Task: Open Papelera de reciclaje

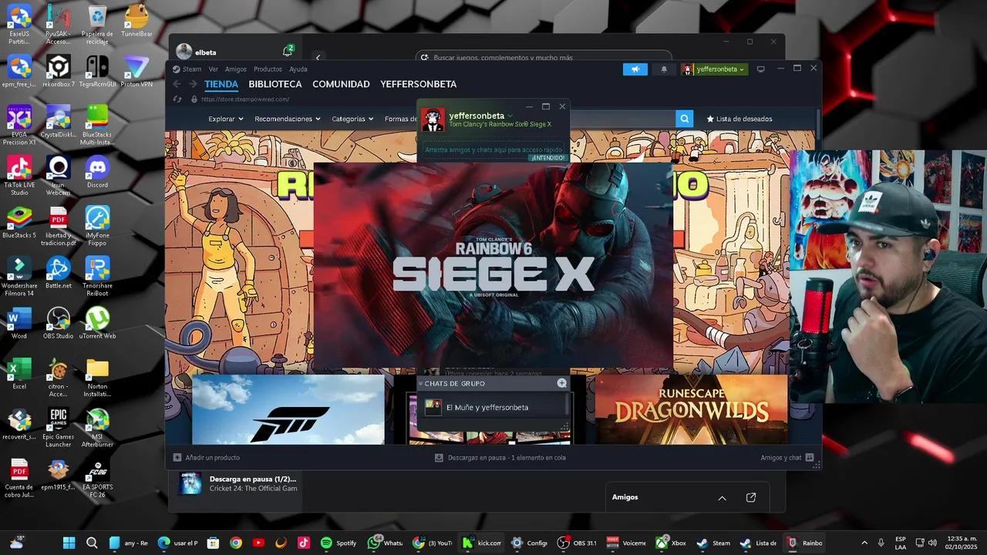Action: [97, 25]
